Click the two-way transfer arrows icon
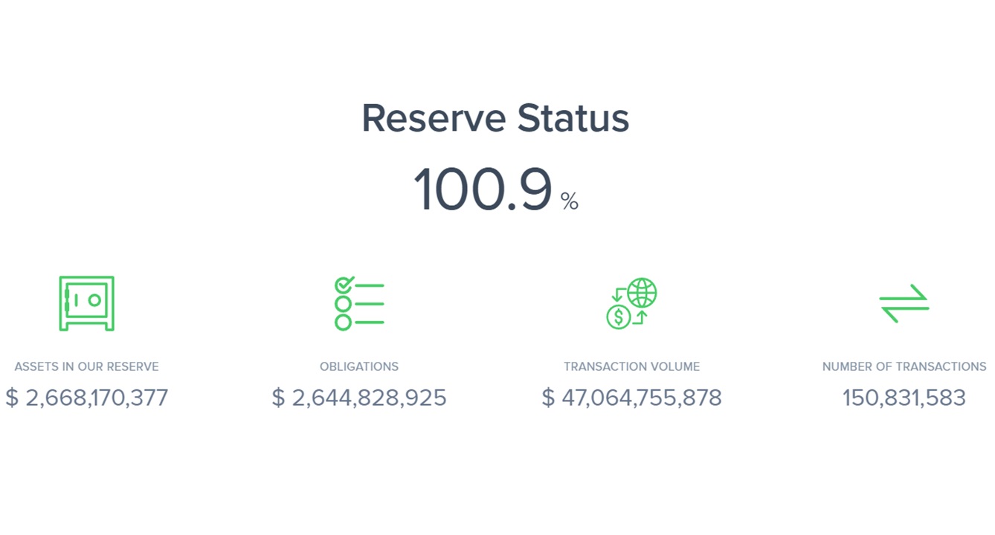 [904, 304]
